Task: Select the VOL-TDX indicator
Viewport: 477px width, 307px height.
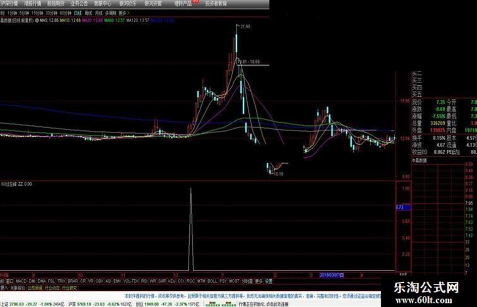Action: pos(131,281)
